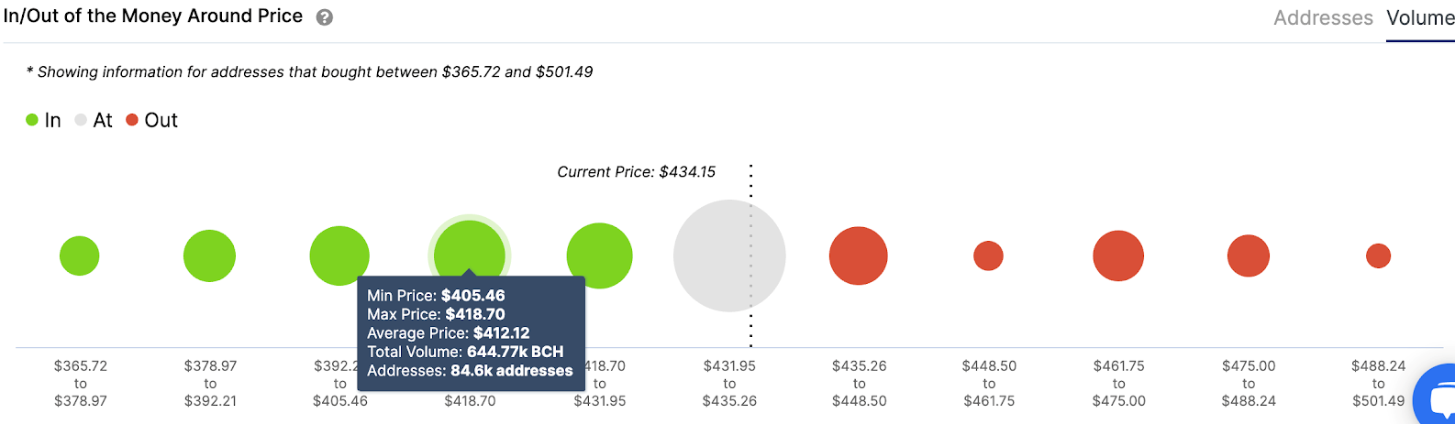Click the green bubble for $378.97 to $392.21
The width and height of the screenshot is (1455, 424).
(209, 255)
